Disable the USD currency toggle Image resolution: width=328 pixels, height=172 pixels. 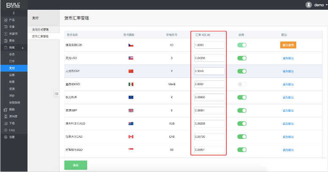tap(242, 58)
